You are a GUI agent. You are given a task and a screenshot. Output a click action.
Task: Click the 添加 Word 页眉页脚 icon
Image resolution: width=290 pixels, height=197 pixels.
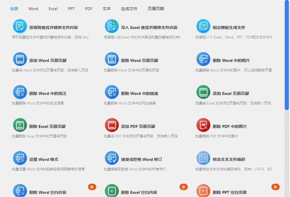click(x=20, y=59)
